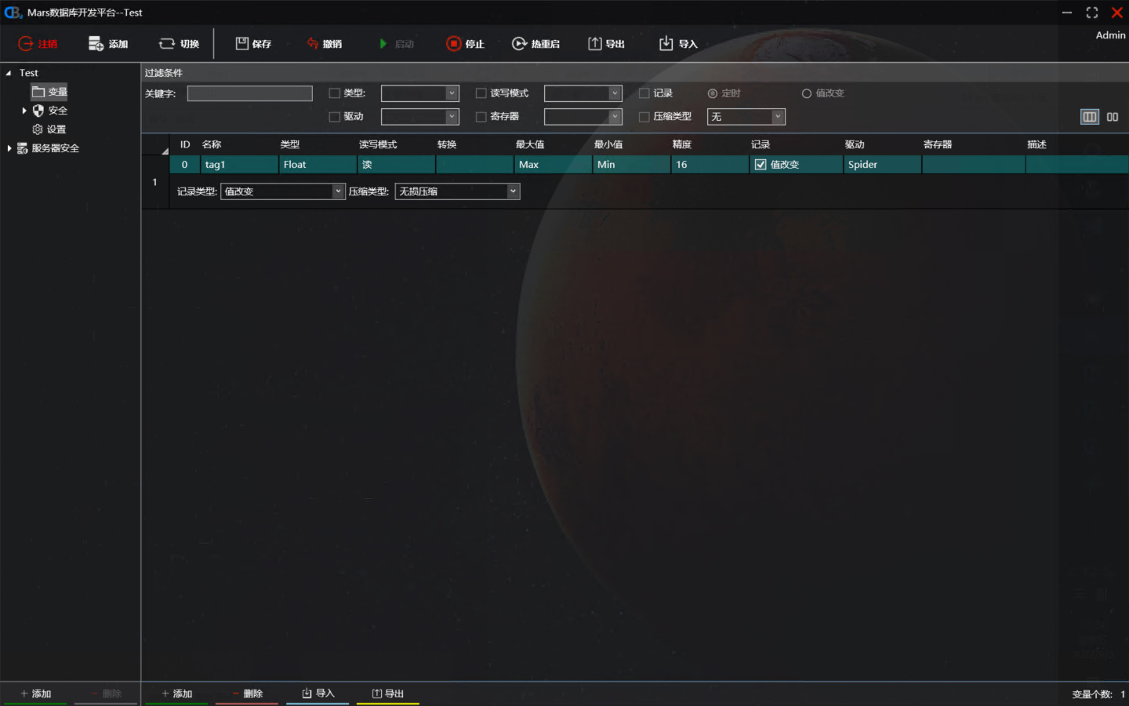Click the Float type cell
This screenshot has height=706, width=1129.
(318, 165)
